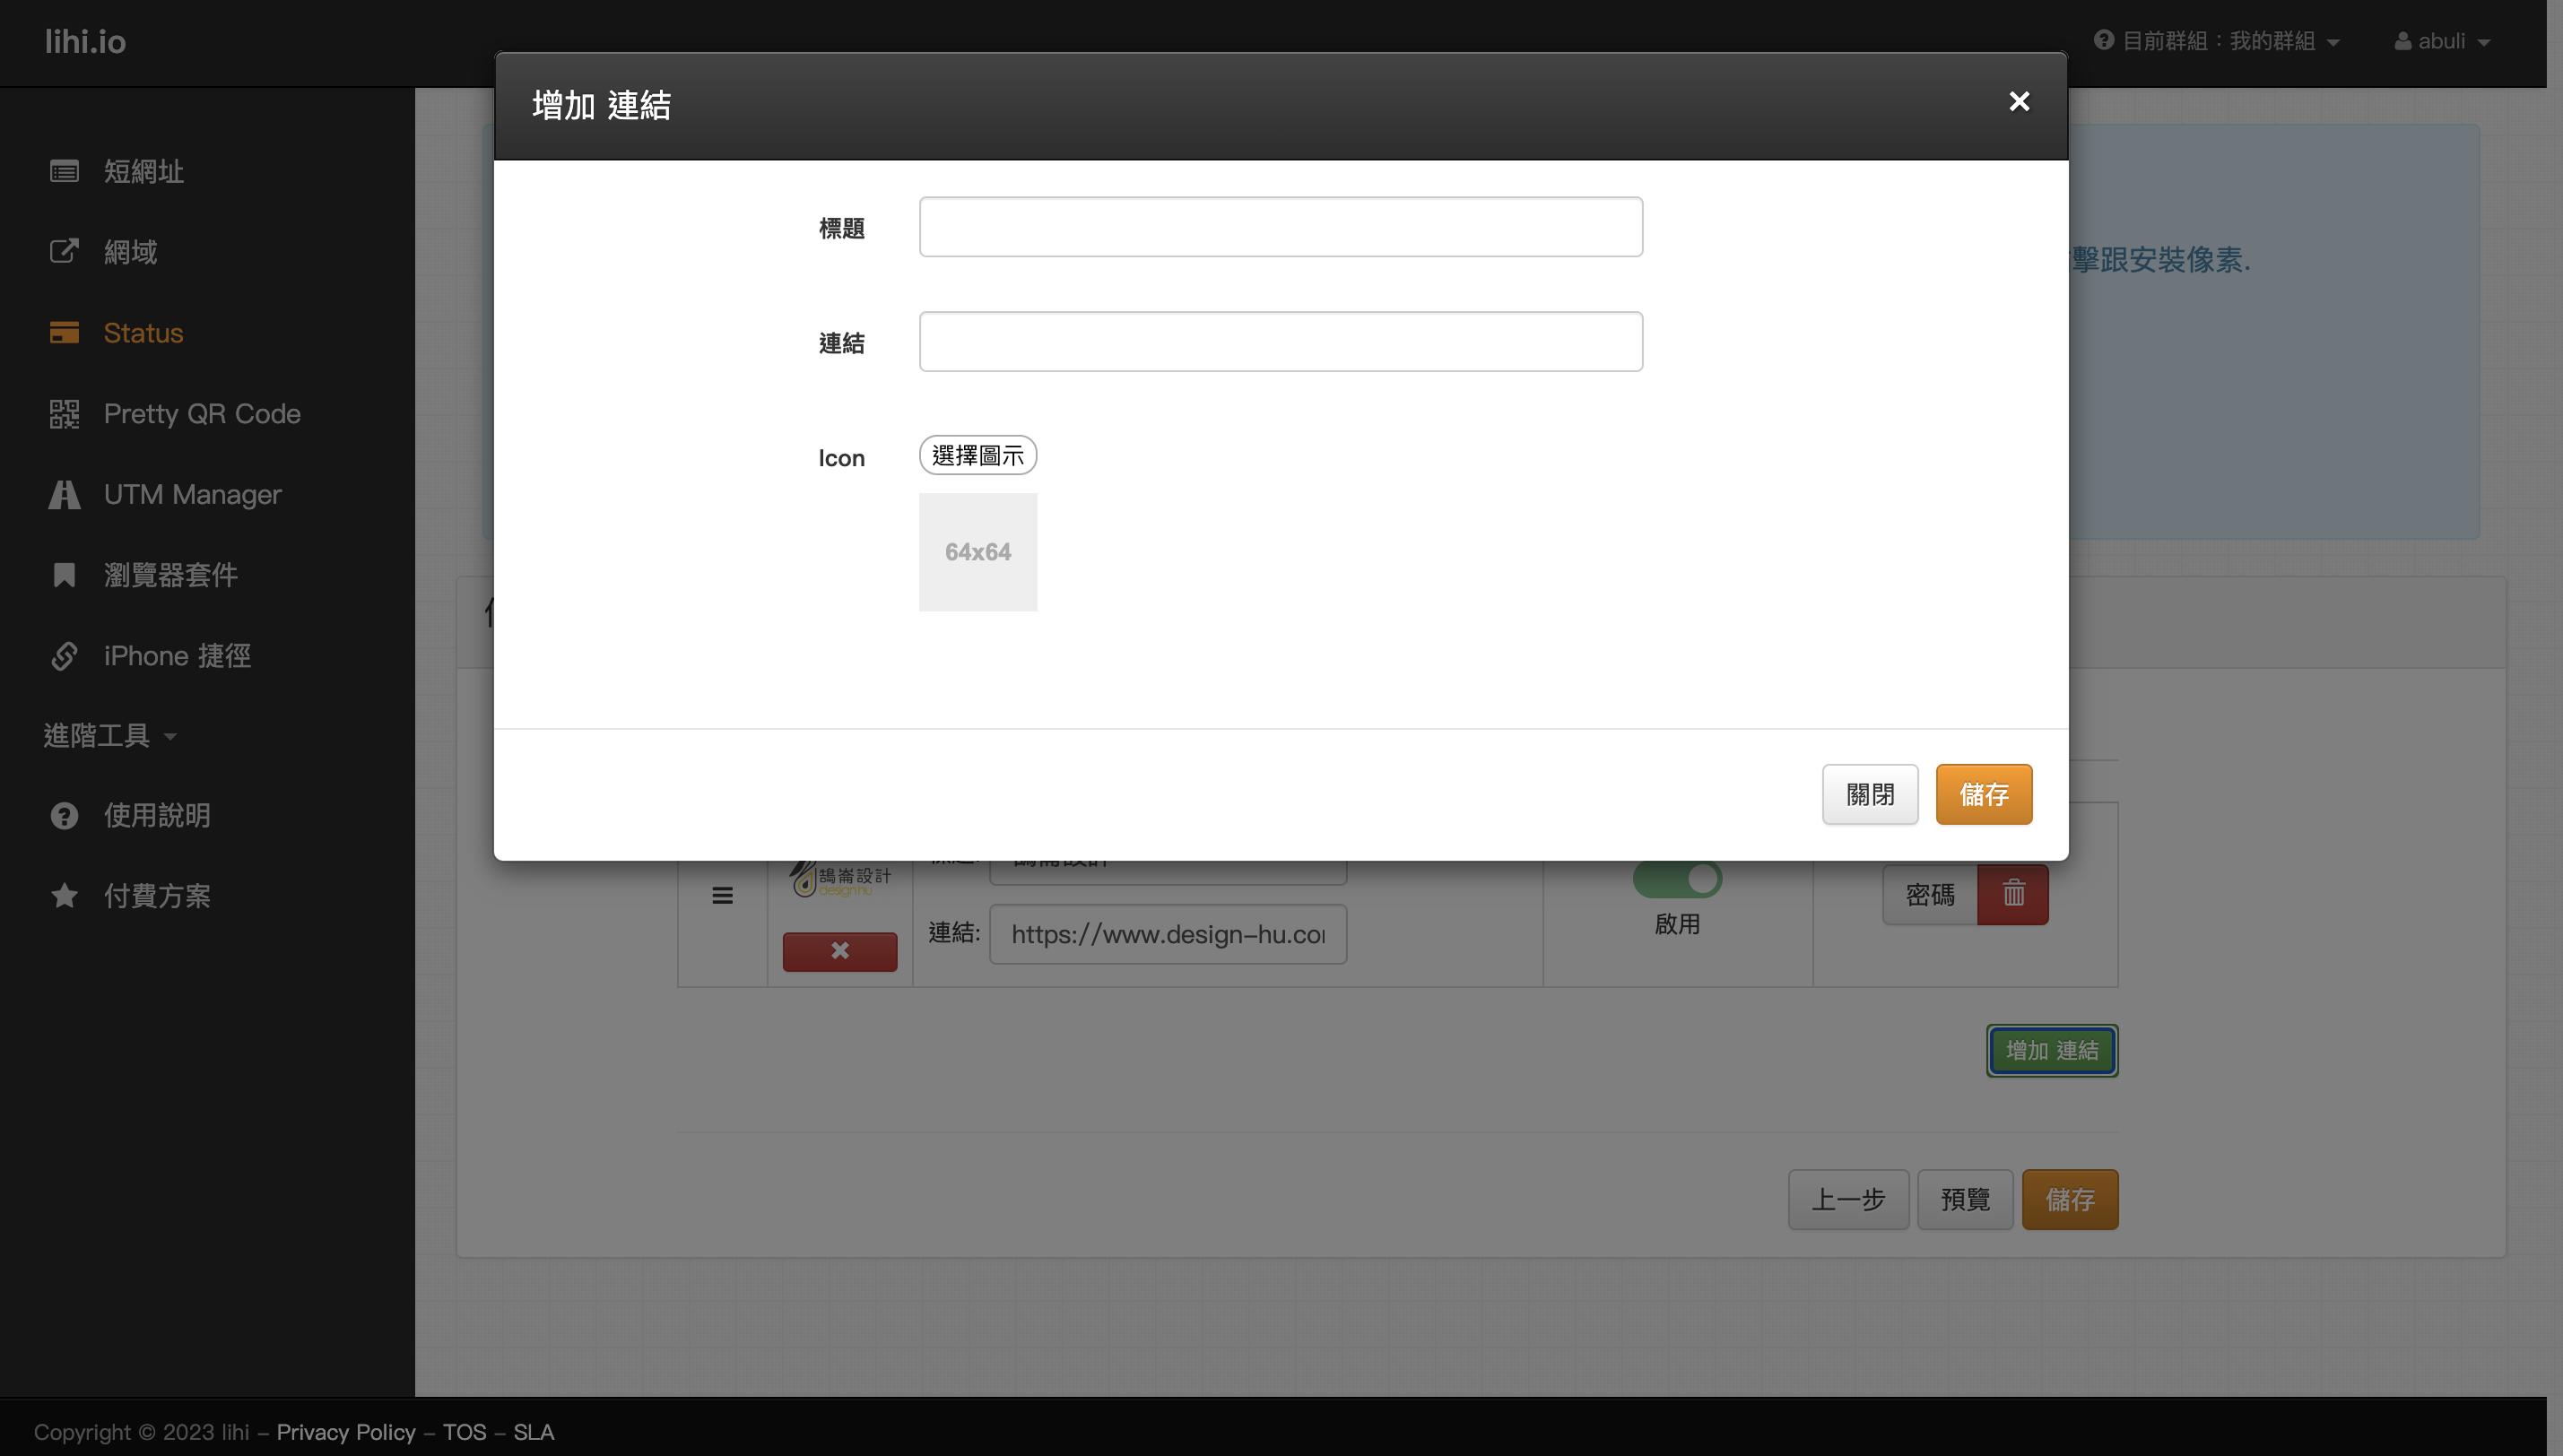Viewport: 2563px width, 1456px height.
Task: Click the Pretty QR Code icon
Action: [x=64, y=414]
